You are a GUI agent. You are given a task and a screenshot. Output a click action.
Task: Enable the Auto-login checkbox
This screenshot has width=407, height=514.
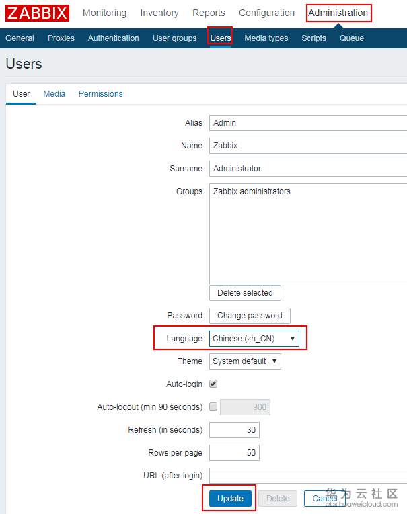[213, 384]
